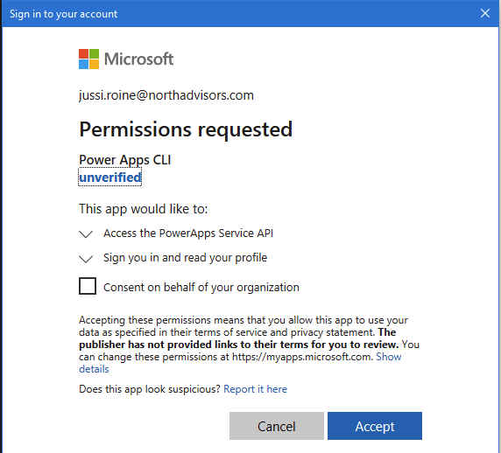Expand Sign you in and read your profile
501x453 pixels.
(86, 258)
